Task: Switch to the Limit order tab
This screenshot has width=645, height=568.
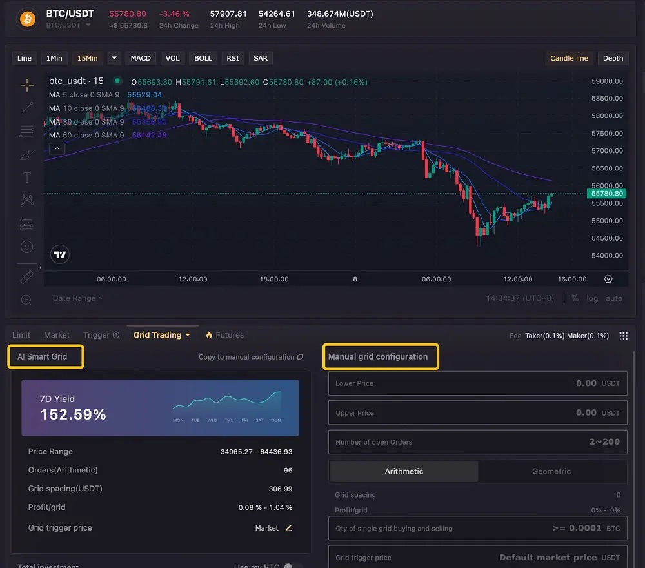Action: point(21,335)
